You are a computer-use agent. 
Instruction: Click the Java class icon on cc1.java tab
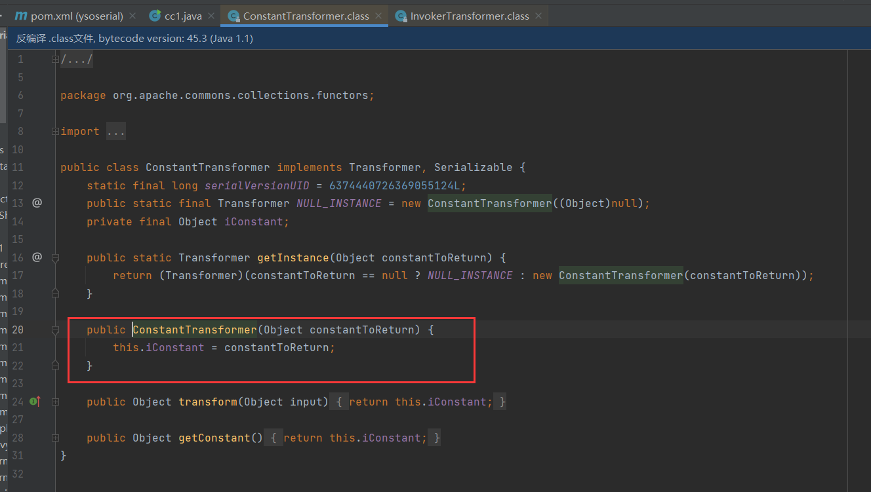[x=155, y=16]
